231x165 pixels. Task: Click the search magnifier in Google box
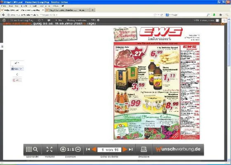coord(208,15)
